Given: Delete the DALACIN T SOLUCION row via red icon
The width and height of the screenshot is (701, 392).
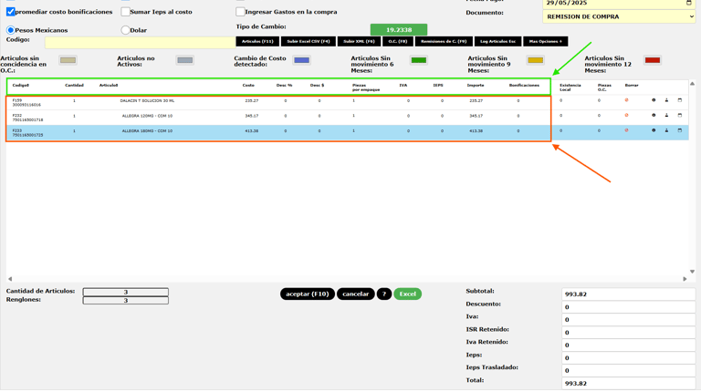Looking at the screenshot, I should 626,100.
